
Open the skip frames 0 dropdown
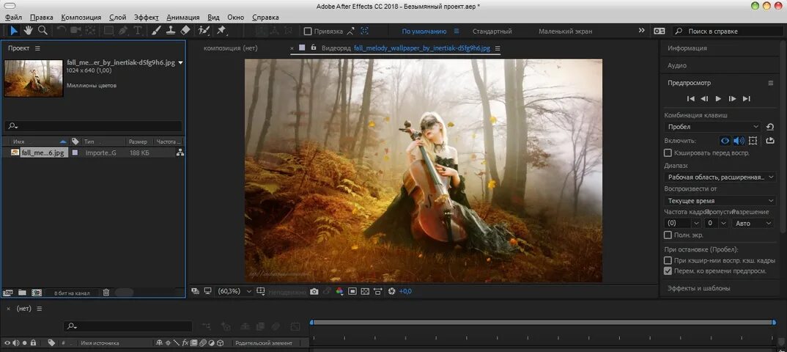pos(717,223)
